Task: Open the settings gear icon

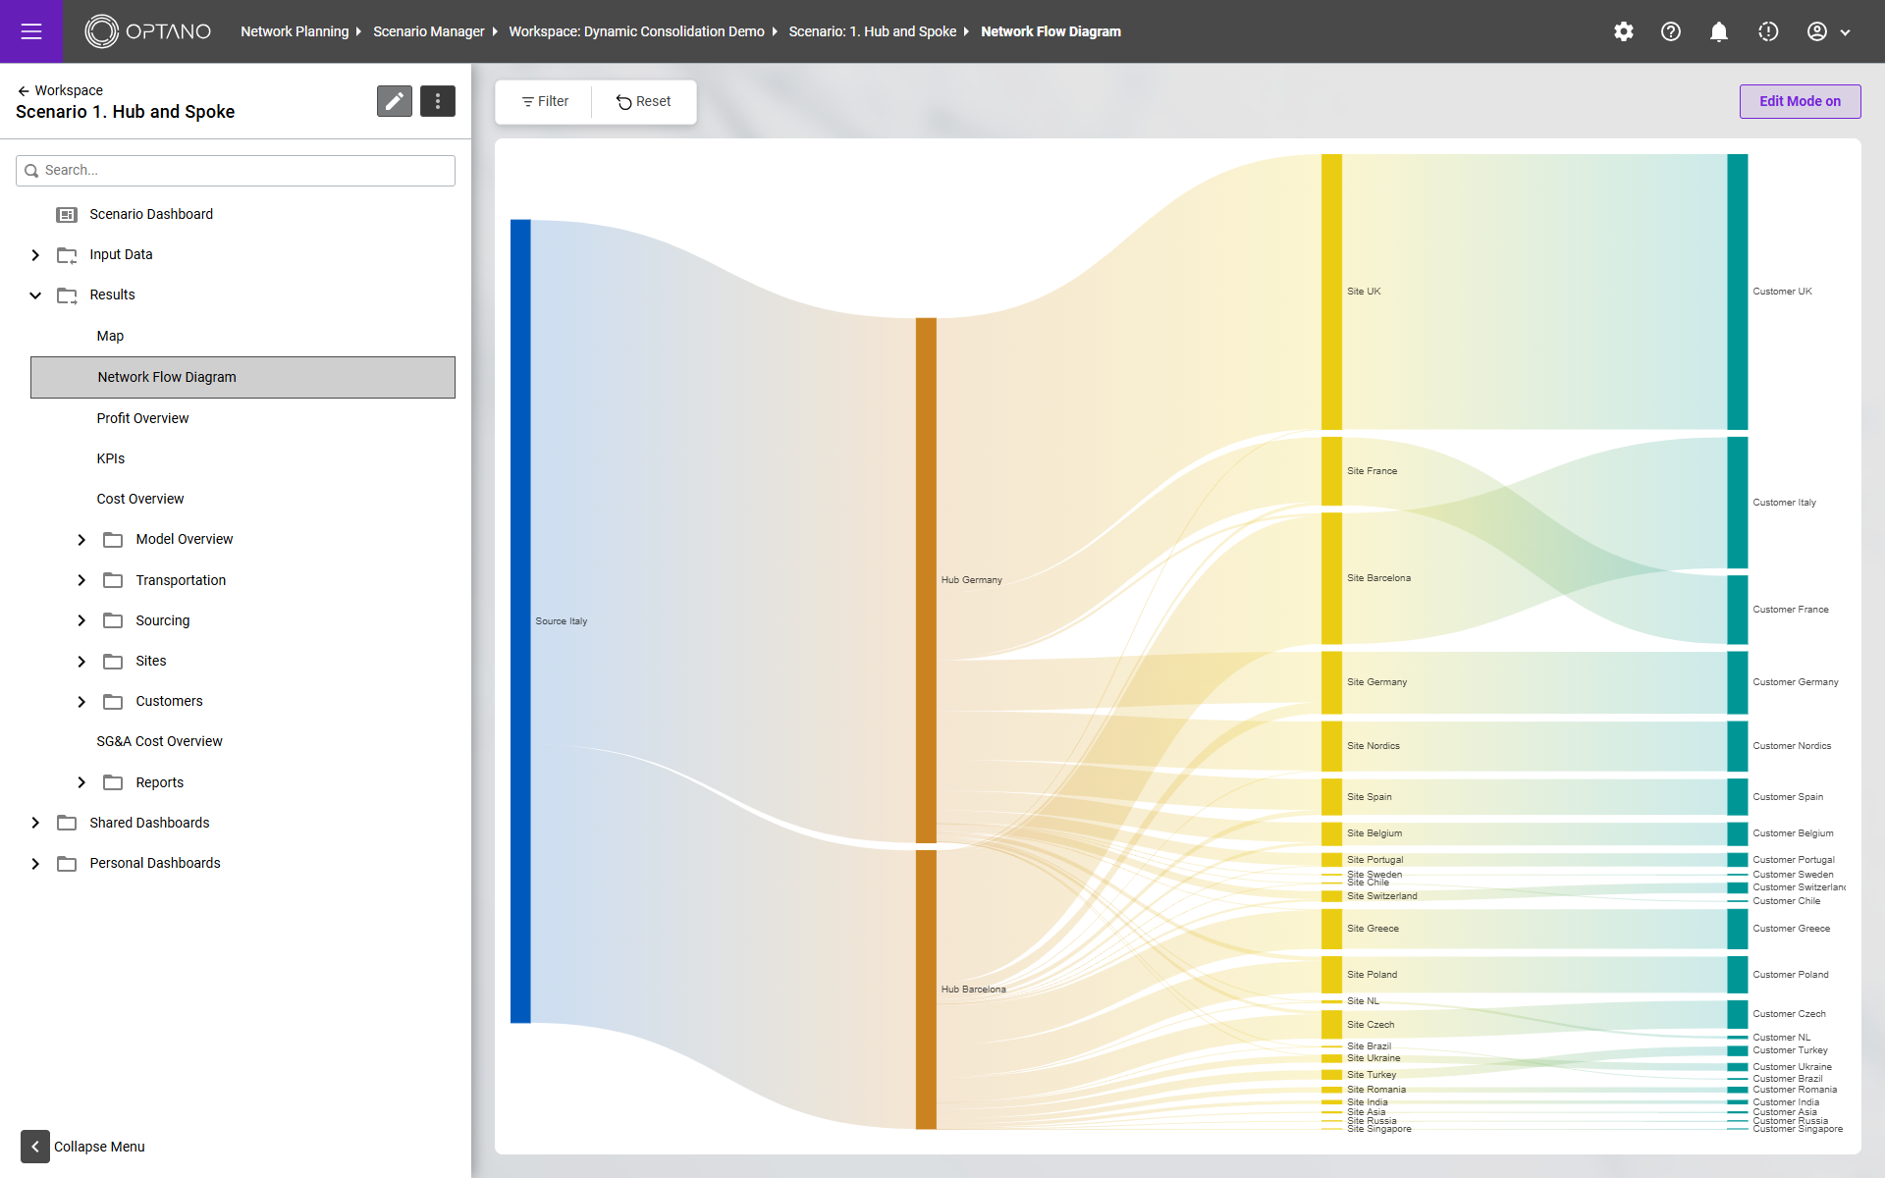Action: 1624,31
